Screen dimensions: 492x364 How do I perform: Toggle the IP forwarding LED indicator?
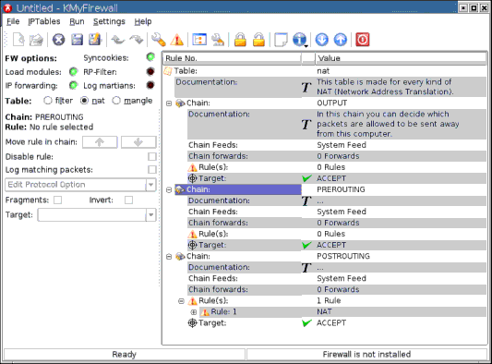(74, 85)
